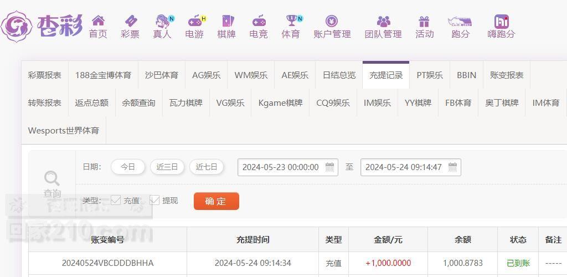
Task: Open the 活动 gift box icon
Action: (x=424, y=22)
